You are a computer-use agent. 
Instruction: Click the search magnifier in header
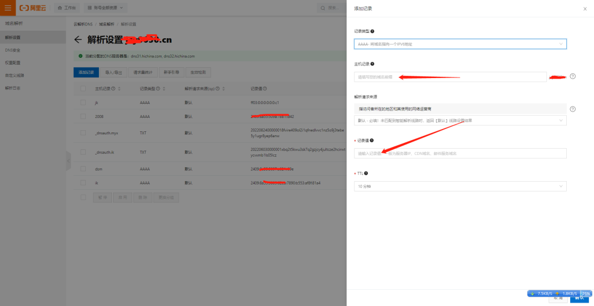(323, 8)
